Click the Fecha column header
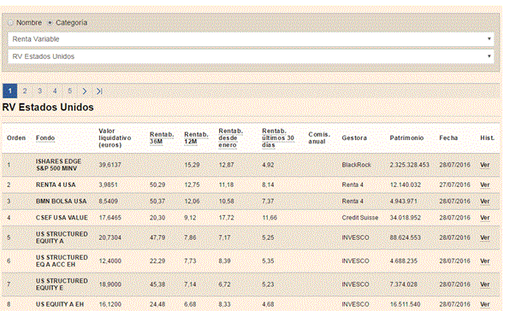The image size is (510, 328). pos(448,138)
